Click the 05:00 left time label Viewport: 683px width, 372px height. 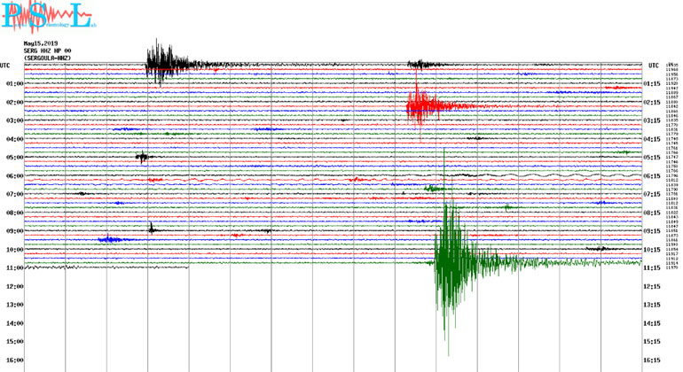click(x=14, y=158)
